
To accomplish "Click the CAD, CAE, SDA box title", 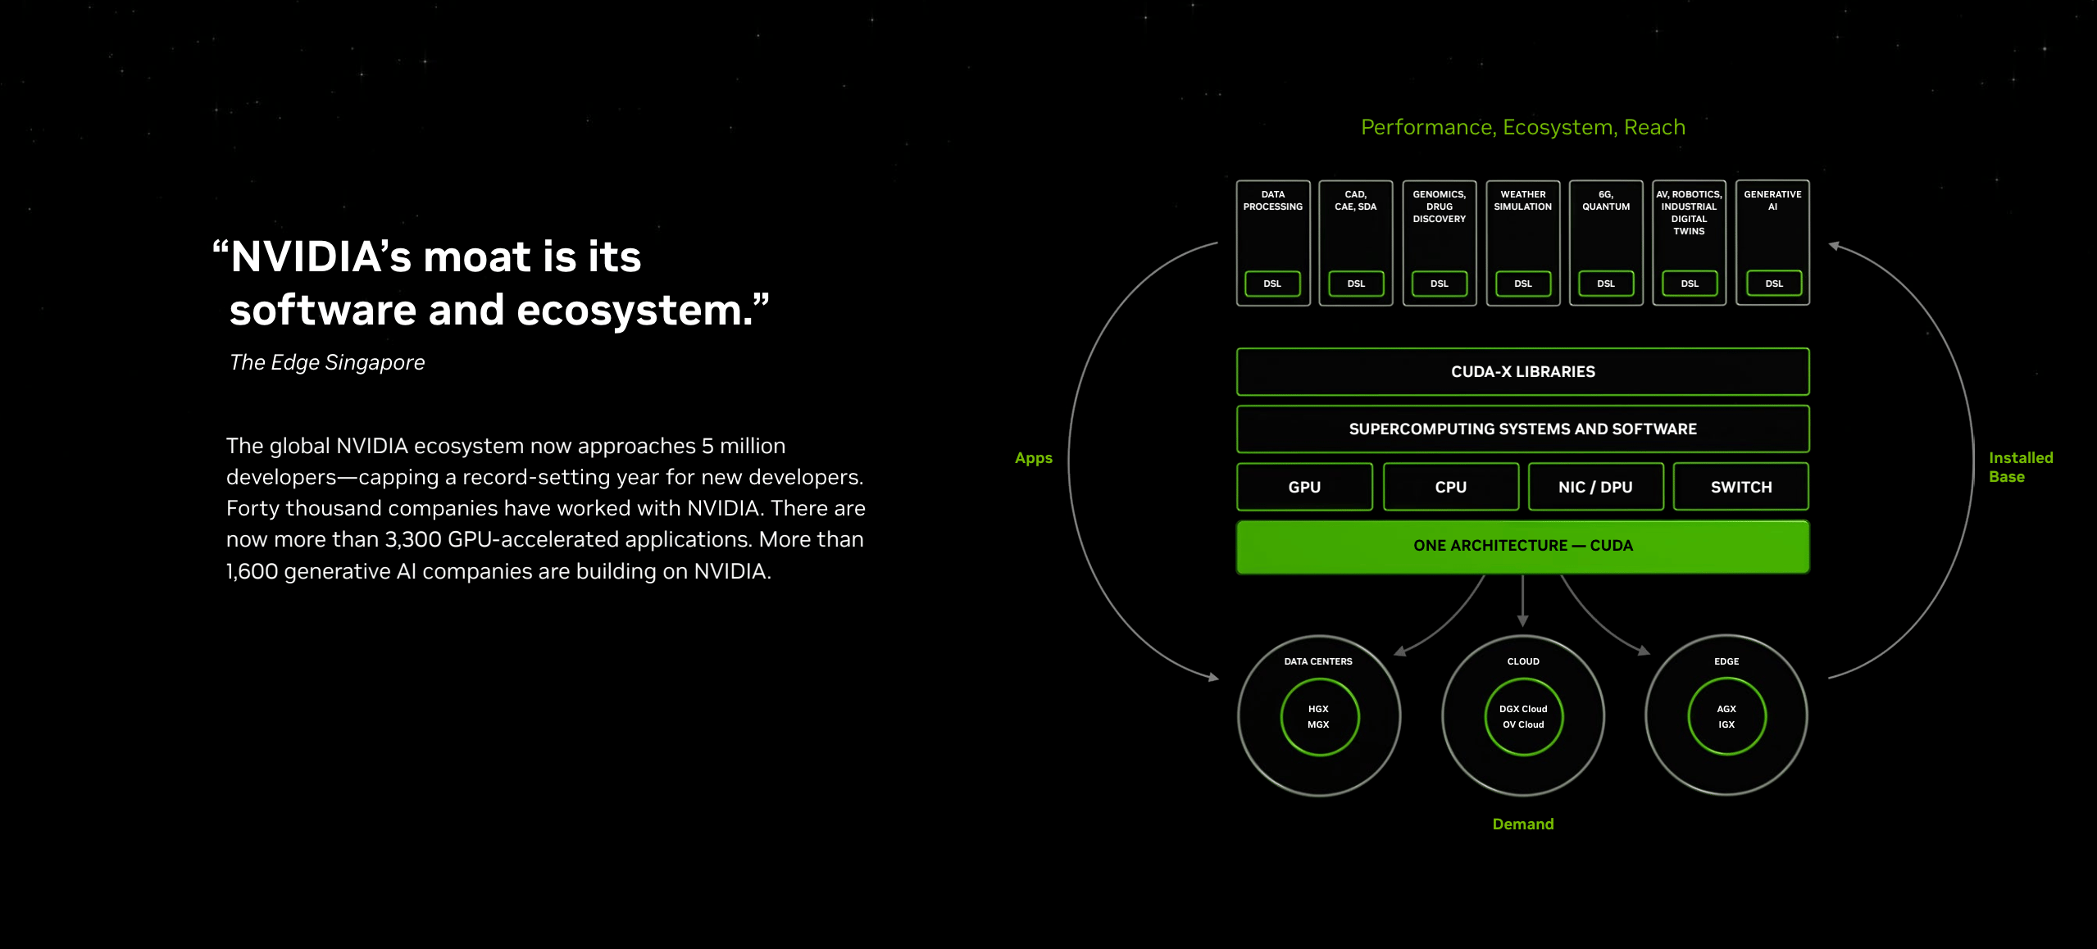I will (x=1355, y=201).
